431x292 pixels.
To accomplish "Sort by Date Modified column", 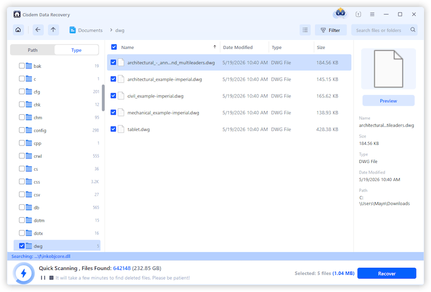I will [x=238, y=47].
